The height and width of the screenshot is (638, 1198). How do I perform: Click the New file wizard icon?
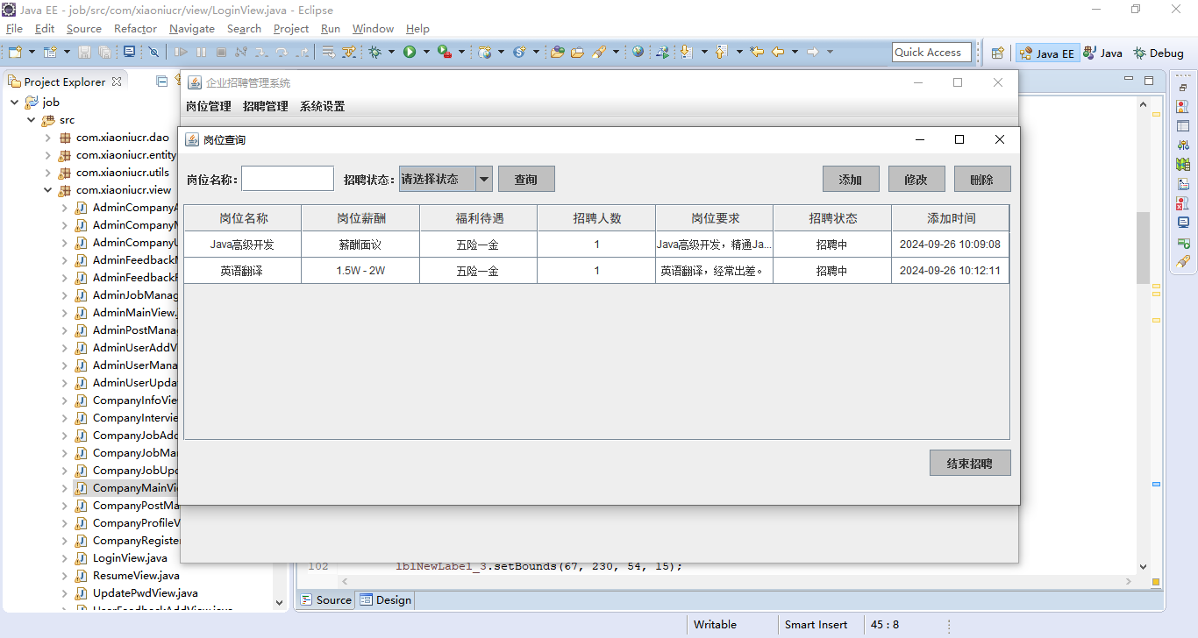point(15,53)
